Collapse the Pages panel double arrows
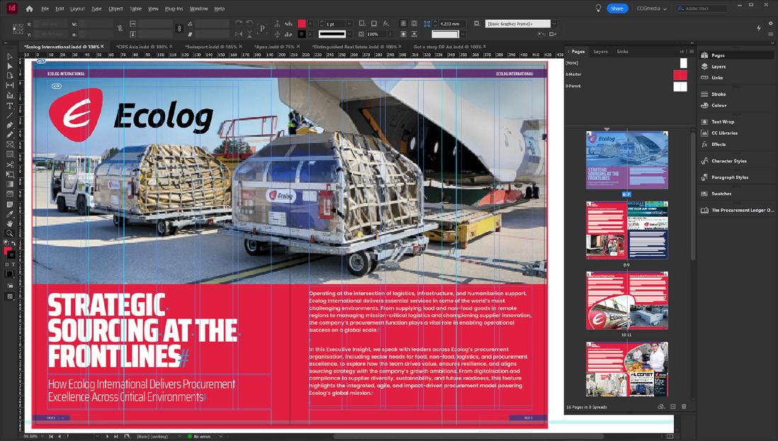This screenshot has width=778, height=441. (x=681, y=51)
